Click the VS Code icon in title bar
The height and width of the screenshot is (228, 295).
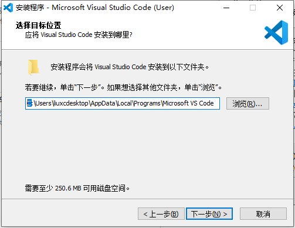point(8,8)
